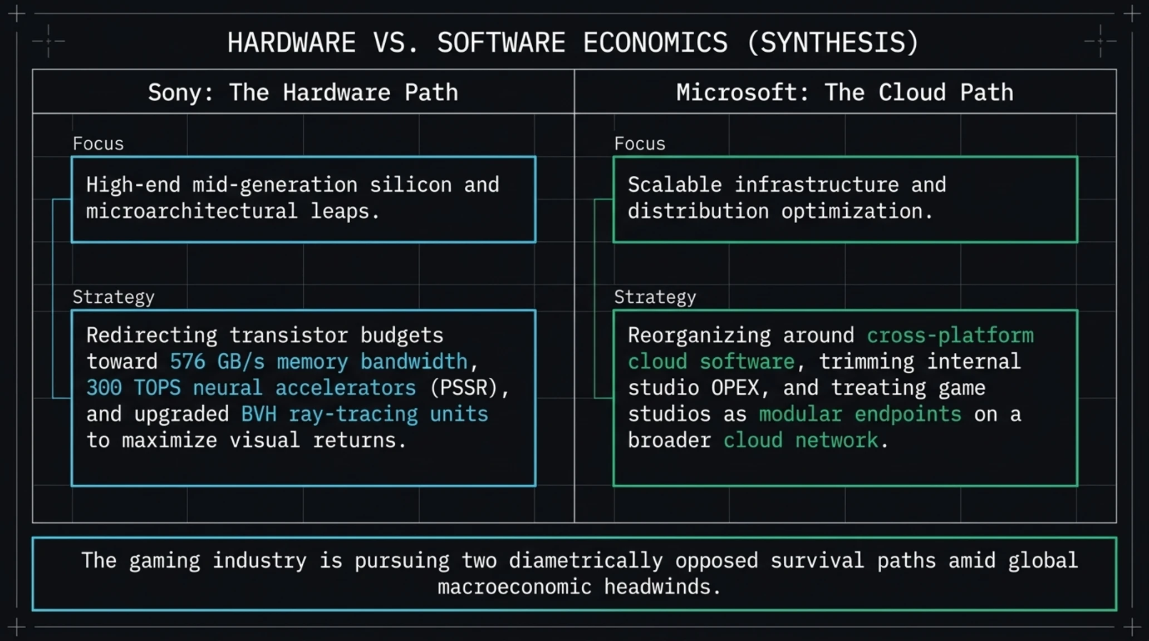
Task: Select the "Sony: The Hardware Path" column header
Action: click(x=303, y=92)
